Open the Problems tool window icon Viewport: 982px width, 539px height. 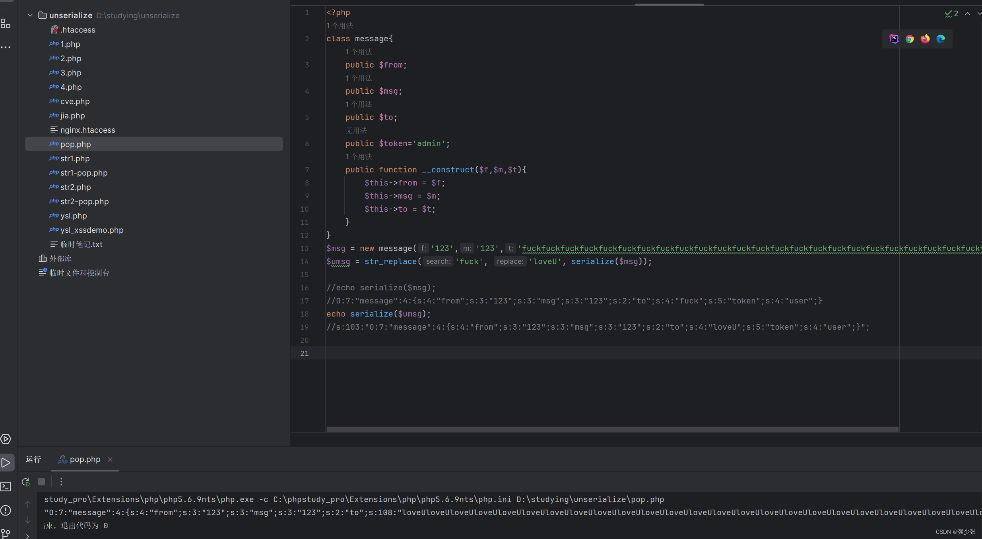coord(6,510)
